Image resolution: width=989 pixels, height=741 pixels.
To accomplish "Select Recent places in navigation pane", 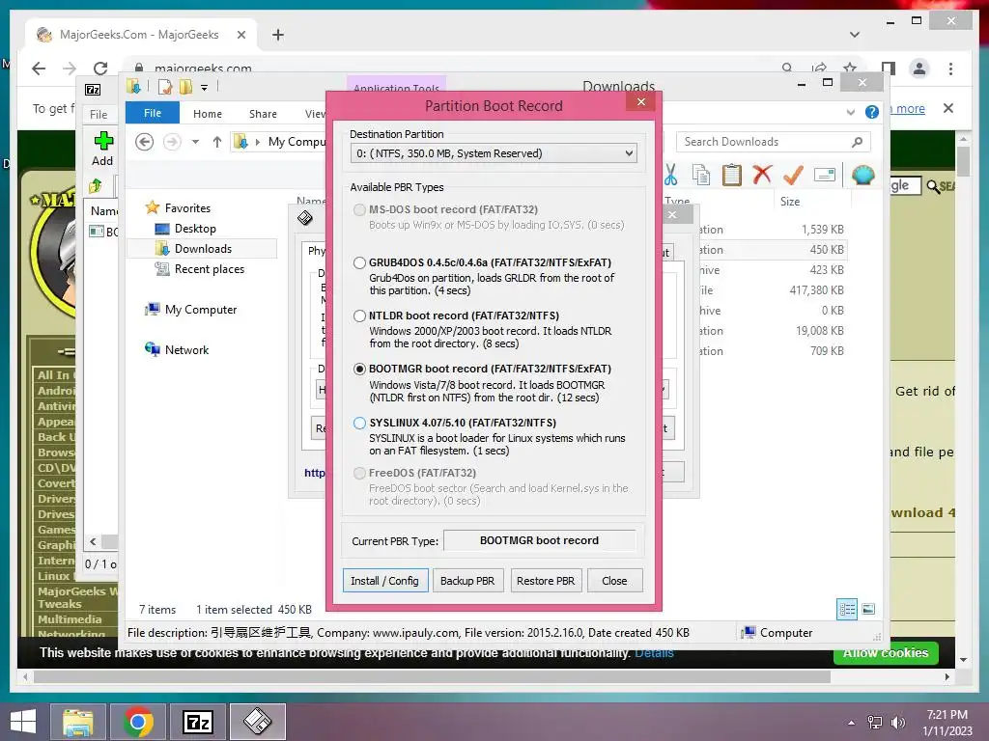I will click(x=209, y=269).
